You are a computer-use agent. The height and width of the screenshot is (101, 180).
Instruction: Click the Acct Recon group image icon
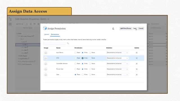point(46,53)
